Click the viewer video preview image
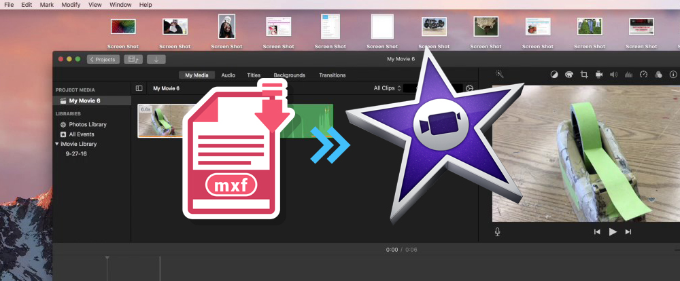 (586, 153)
